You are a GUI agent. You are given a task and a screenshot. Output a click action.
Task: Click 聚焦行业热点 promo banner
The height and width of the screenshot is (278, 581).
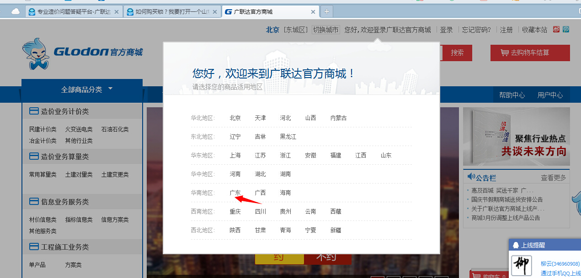517,136
